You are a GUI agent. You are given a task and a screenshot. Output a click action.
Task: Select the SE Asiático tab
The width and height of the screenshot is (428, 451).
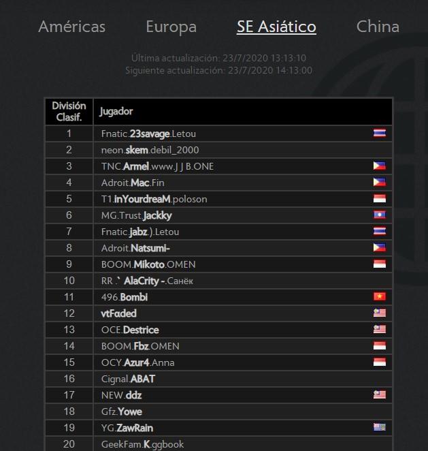pos(276,27)
